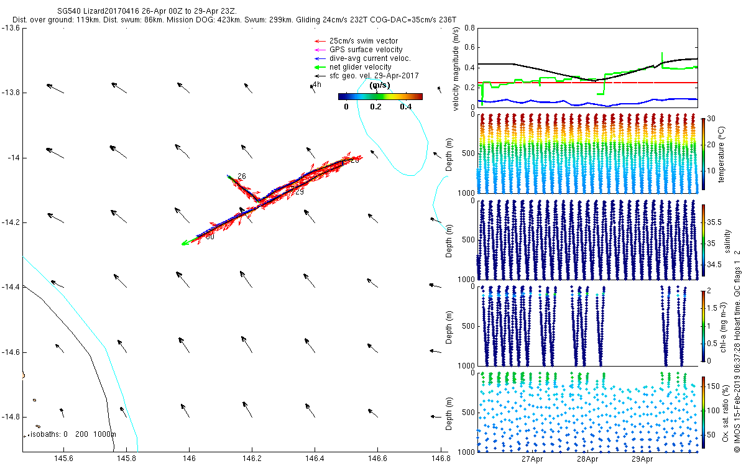Click the 27Apr time axis label
Screen dimensions: 746x466
(533, 460)
